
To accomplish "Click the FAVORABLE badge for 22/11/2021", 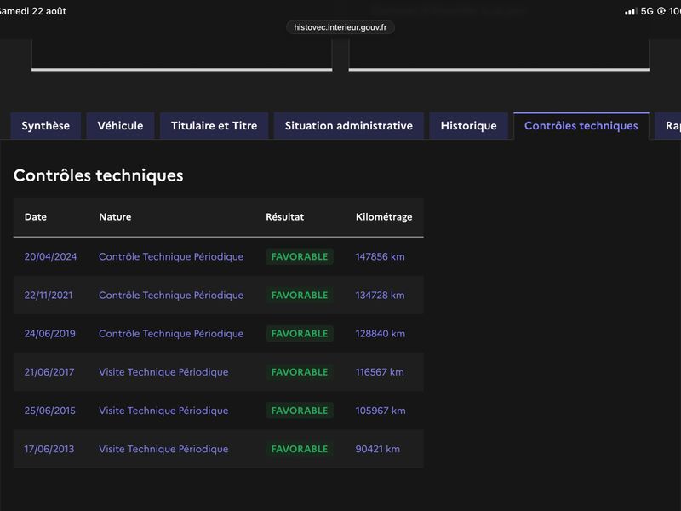I will pyautogui.click(x=300, y=296).
